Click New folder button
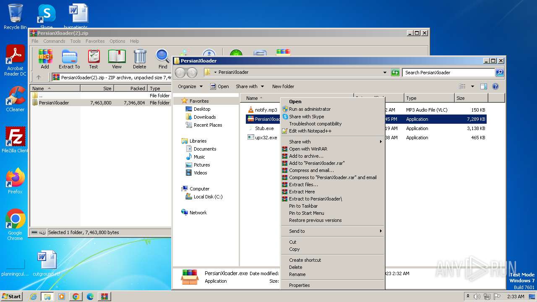The width and height of the screenshot is (537, 302). pyautogui.click(x=283, y=86)
